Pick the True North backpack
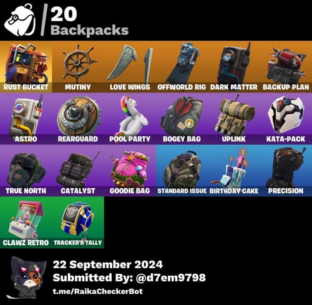Image resolution: width=312 pixels, height=305 pixels. [26, 170]
